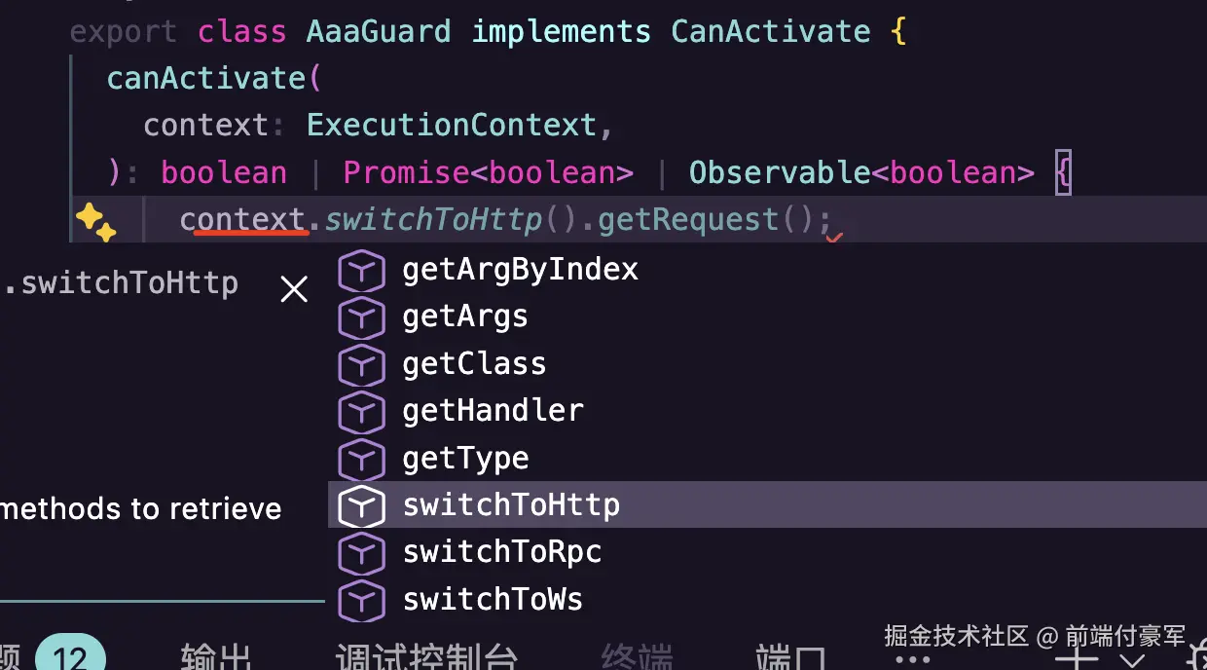
Task: Click the switchToWs method cube icon
Action: coord(361,599)
